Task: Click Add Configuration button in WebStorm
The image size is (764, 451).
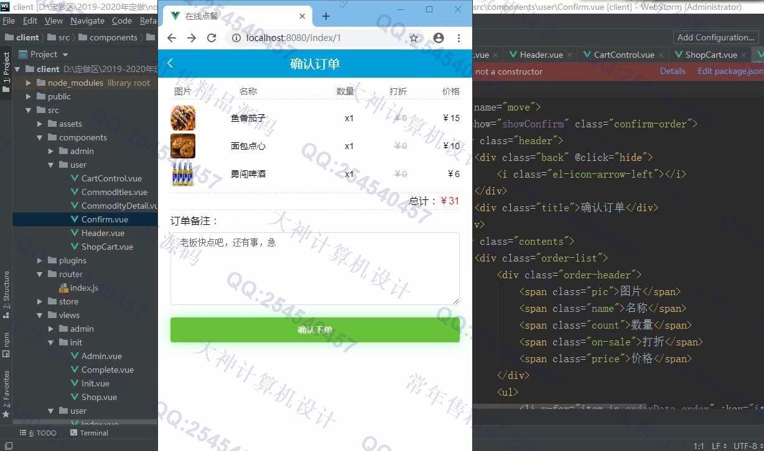Action: [715, 37]
